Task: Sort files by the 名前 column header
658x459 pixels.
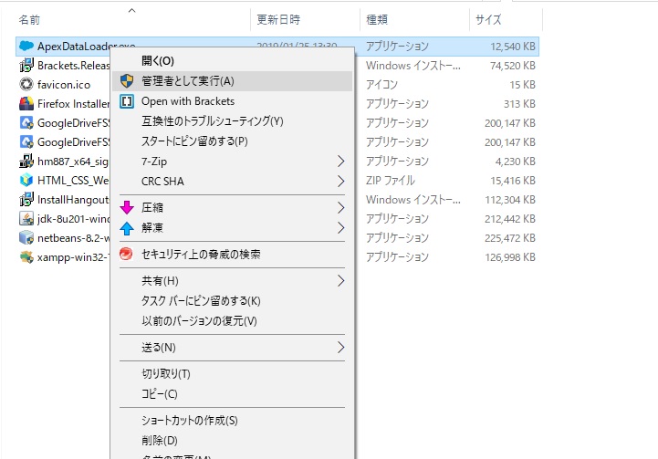Action: point(29,18)
